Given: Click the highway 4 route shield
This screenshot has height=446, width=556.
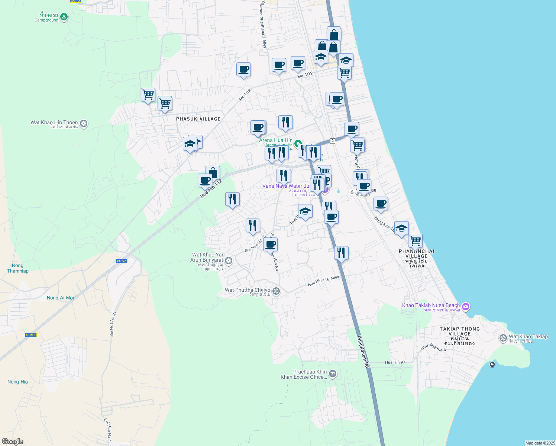Looking at the screenshot, I should pyautogui.click(x=332, y=141).
